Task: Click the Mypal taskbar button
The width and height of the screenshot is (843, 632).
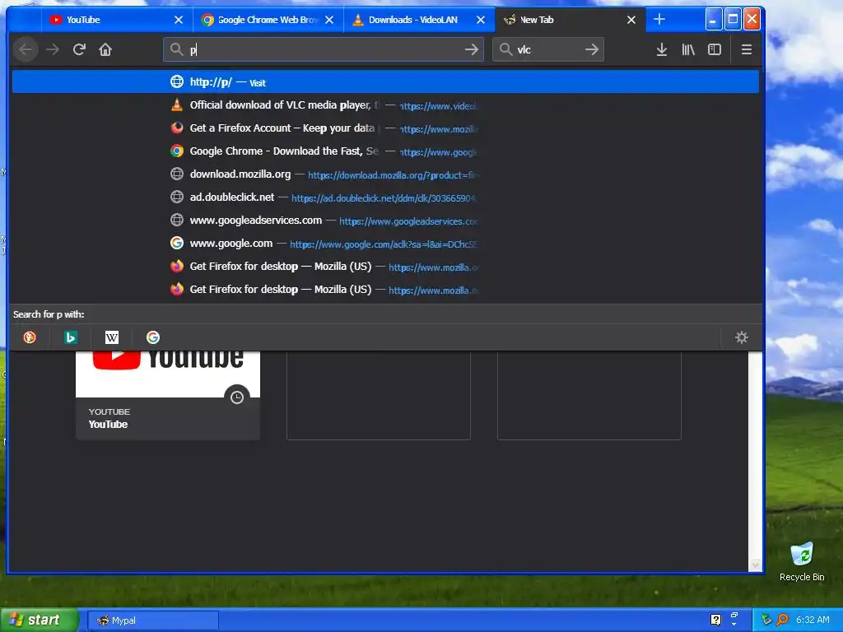Action: (153, 620)
